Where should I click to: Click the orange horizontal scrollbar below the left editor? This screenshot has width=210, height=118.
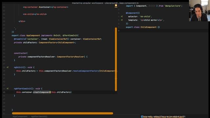coord(62,113)
